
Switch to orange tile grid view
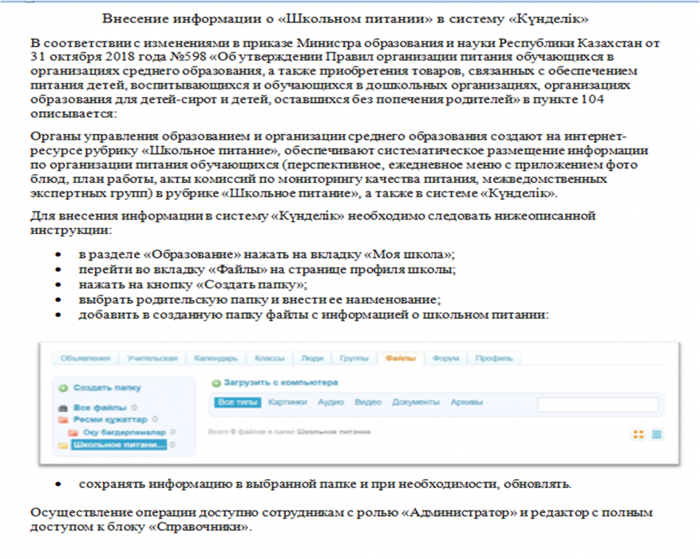[x=639, y=434]
